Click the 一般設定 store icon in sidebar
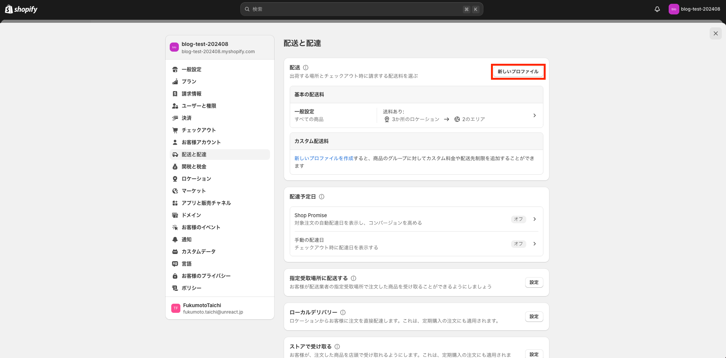Screen dimensions: 726x358 coord(175,69)
